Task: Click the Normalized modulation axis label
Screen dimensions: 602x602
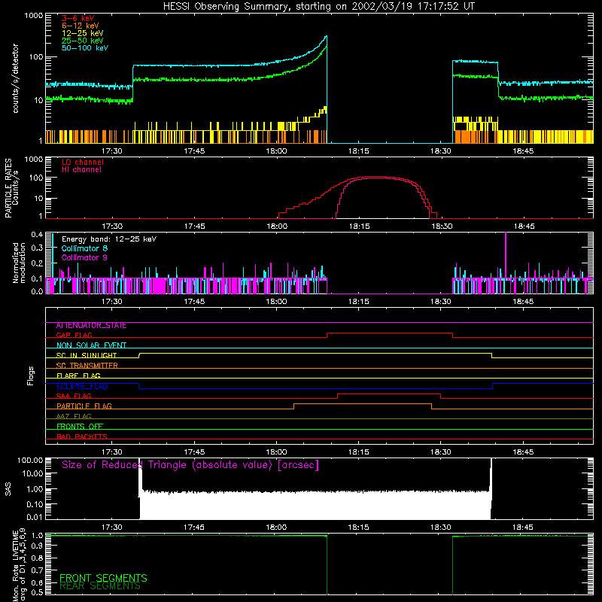Action: 20,263
